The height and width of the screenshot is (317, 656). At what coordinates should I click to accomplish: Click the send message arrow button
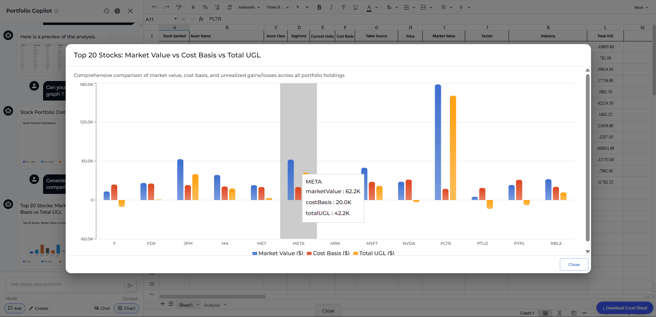[x=130, y=286]
